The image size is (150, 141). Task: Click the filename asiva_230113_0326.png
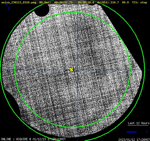click(19, 2)
